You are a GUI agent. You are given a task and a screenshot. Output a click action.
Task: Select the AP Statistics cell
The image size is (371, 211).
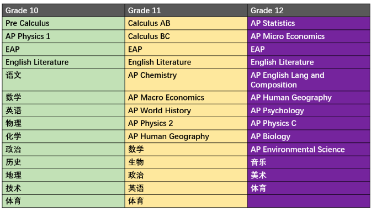click(x=309, y=23)
